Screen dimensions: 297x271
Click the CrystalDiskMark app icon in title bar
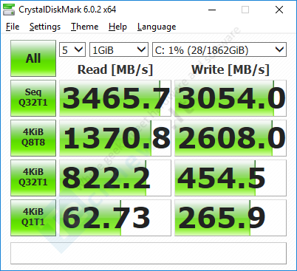[x=9, y=10]
